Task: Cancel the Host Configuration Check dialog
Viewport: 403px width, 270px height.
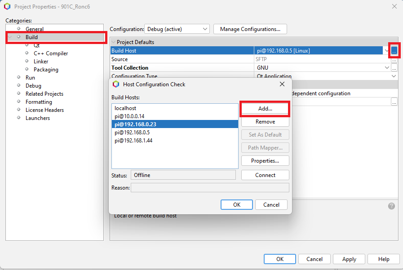Action: click(x=271, y=205)
